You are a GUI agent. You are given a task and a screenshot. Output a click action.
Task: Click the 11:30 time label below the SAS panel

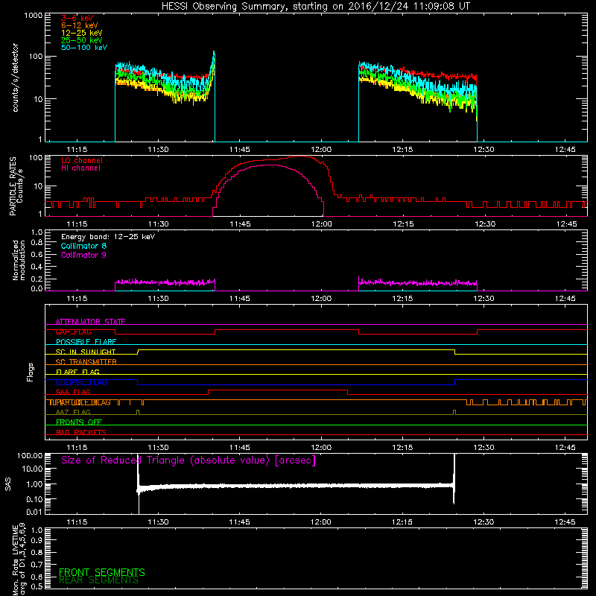pos(158,522)
